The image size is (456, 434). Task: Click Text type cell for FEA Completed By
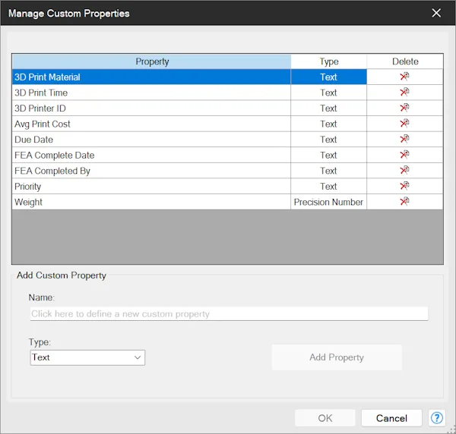pyautogui.click(x=328, y=171)
